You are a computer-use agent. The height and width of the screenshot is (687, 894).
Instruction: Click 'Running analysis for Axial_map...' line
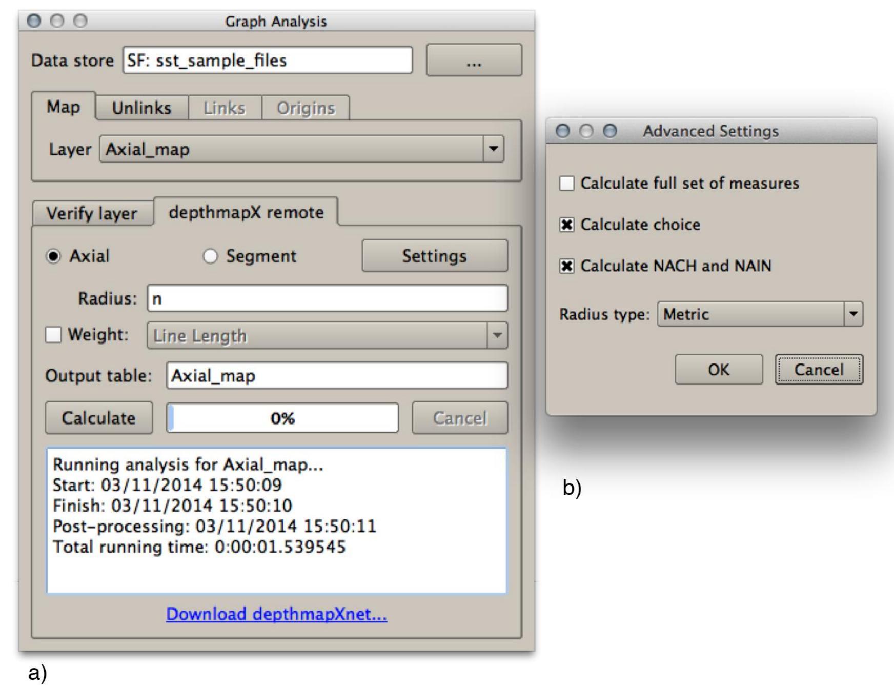click(x=188, y=465)
